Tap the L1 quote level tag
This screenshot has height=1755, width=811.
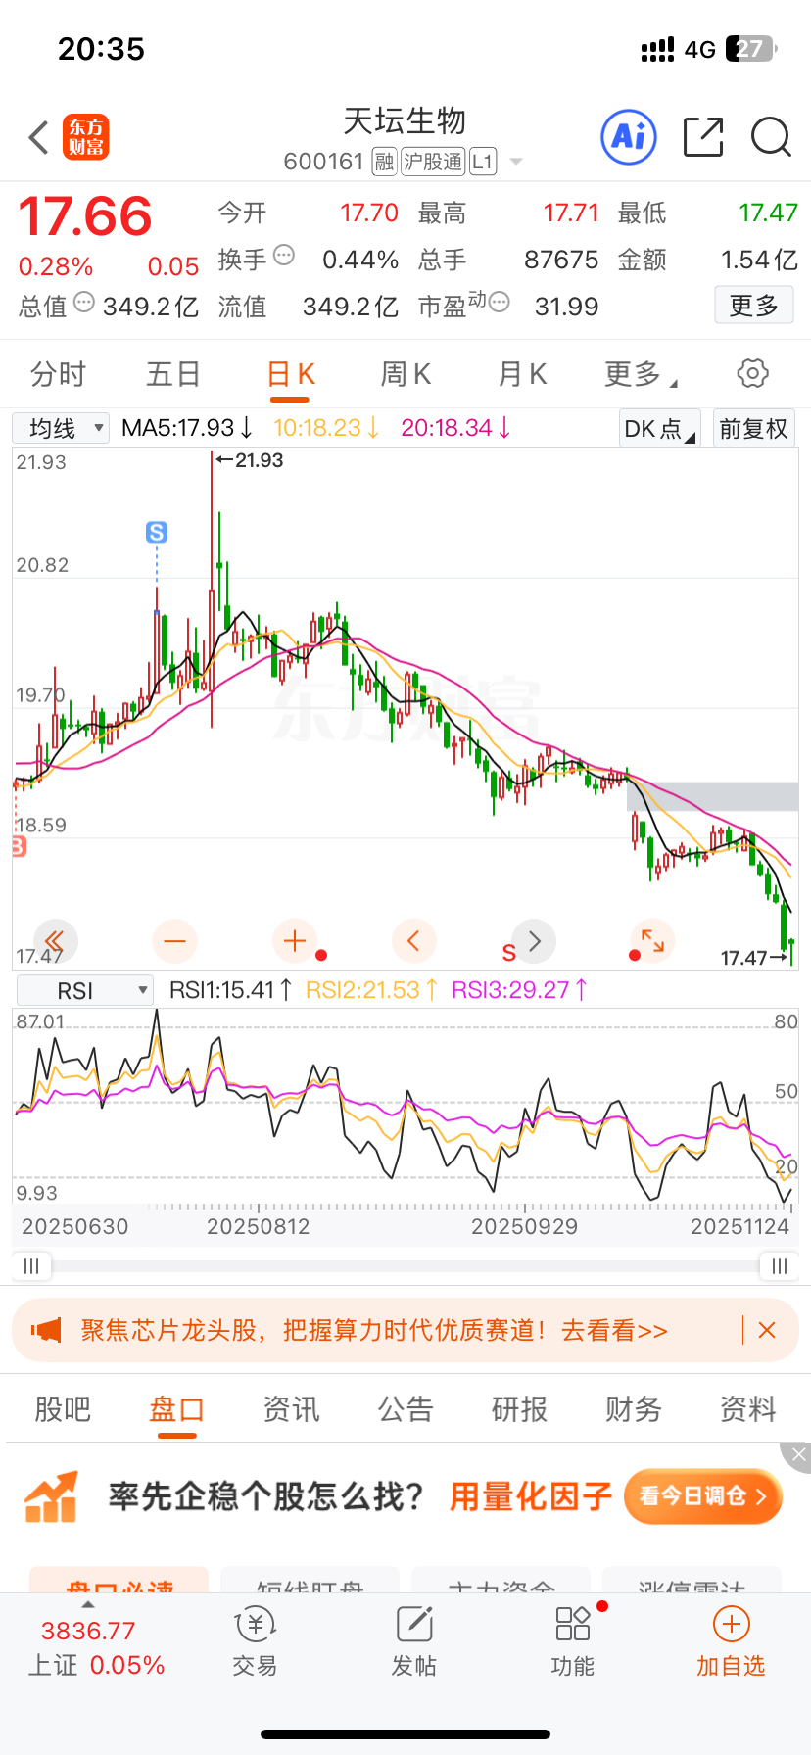(x=483, y=162)
